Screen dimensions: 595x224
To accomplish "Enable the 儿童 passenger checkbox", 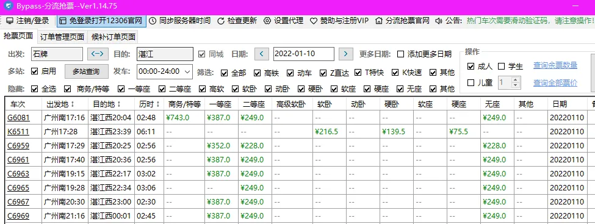I will pos(471,82).
